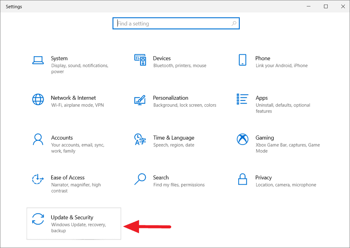350x248 pixels.
Task: Click the Phone handset icon
Action: 242,60
